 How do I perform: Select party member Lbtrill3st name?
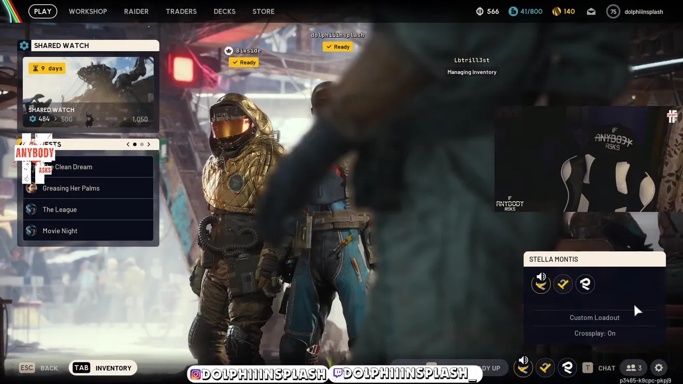coord(472,60)
